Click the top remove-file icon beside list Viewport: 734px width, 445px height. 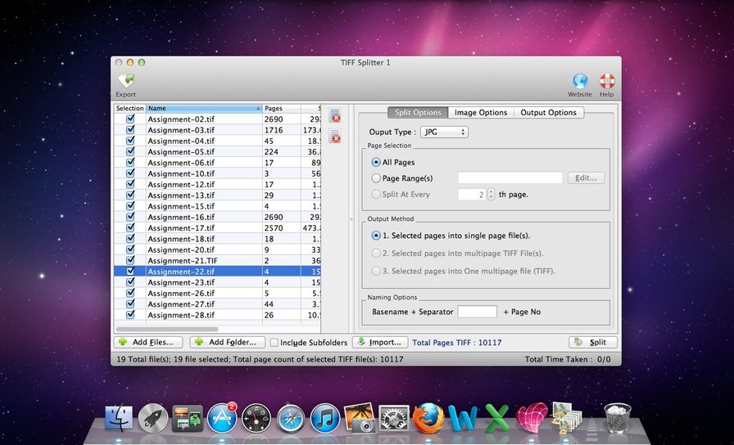[334, 117]
